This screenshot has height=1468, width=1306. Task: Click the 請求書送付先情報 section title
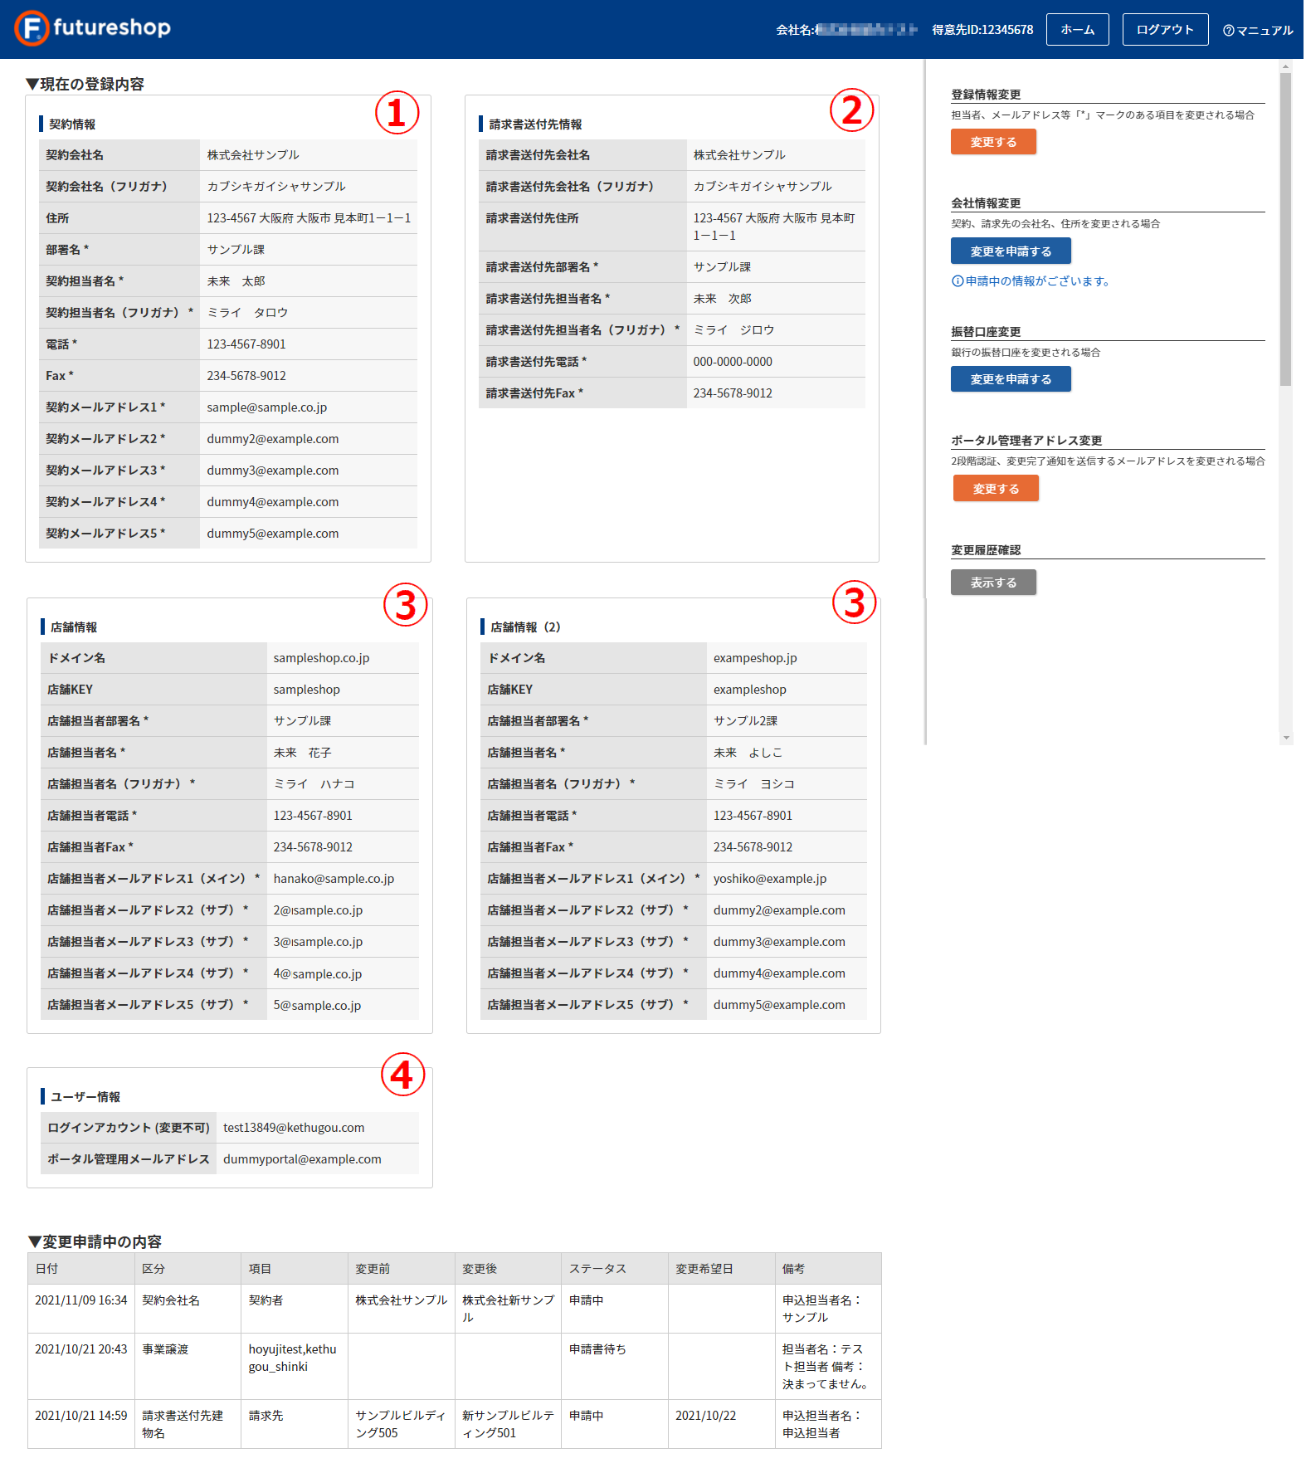535,124
